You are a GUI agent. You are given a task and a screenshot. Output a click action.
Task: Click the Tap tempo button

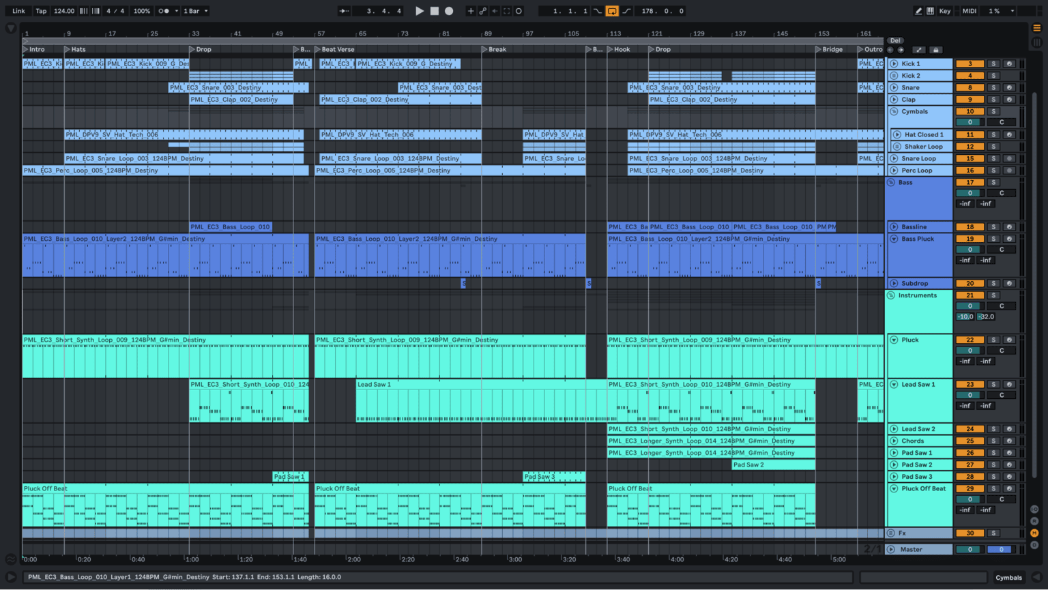[x=41, y=11]
